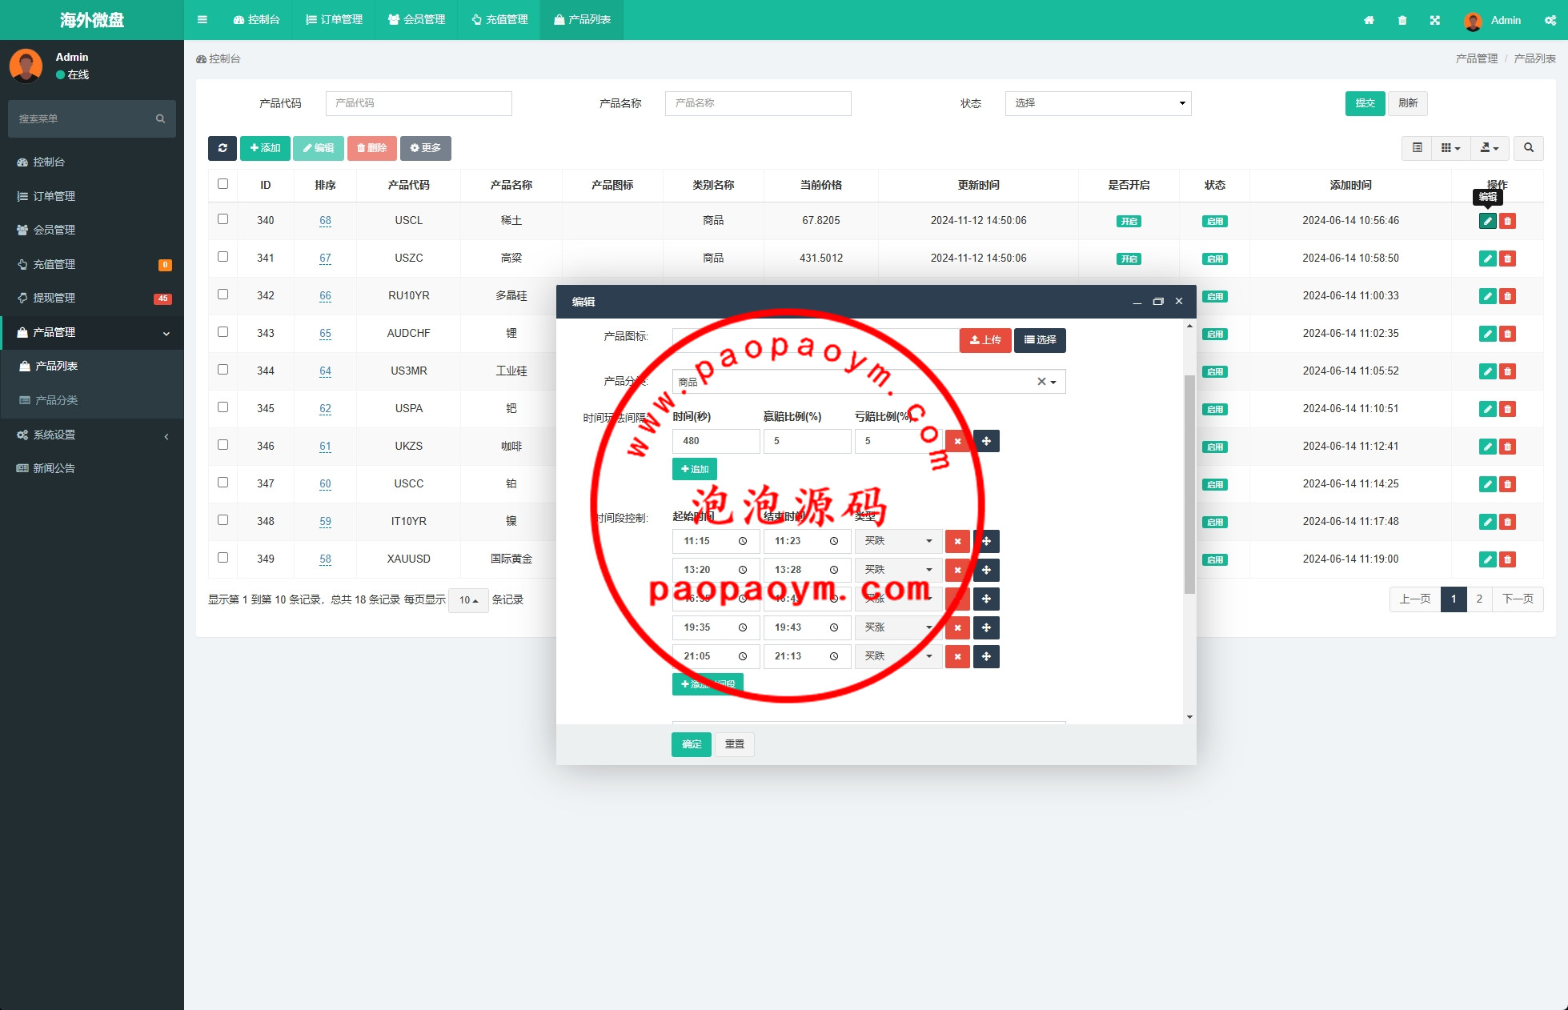
Task: Click the 提交 search button
Action: tap(1365, 103)
